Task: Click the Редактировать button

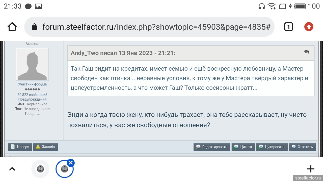Action: point(212,147)
